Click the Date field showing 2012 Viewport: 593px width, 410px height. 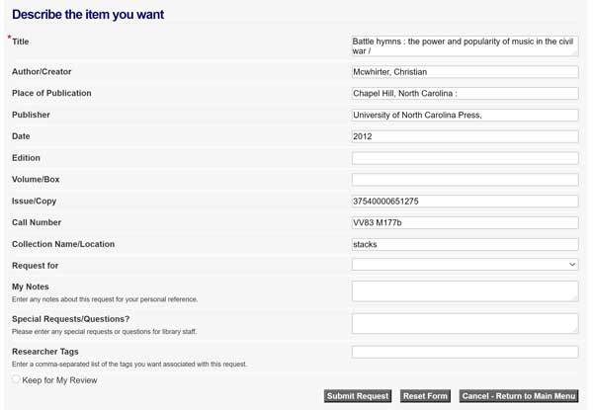coord(465,136)
